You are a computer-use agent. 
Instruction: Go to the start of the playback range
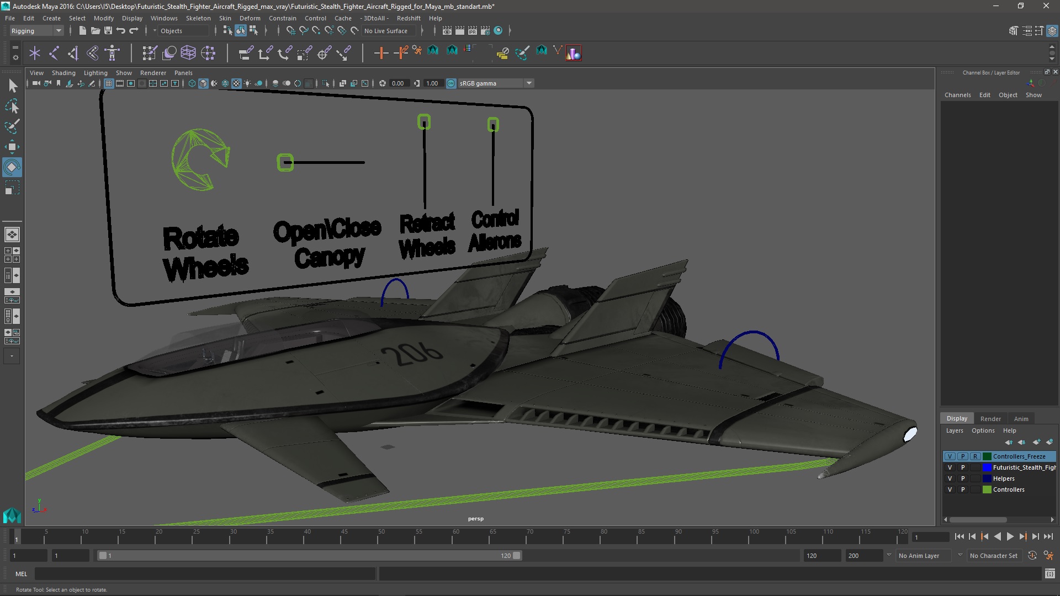pyautogui.click(x=960, y=536)
